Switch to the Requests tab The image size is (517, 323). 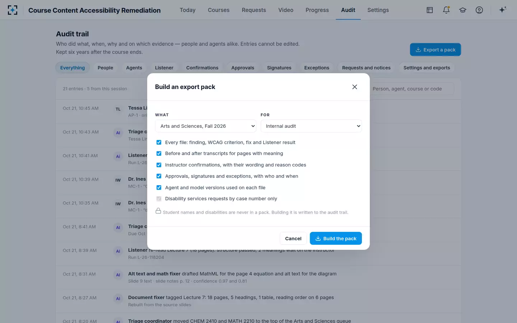254,10
